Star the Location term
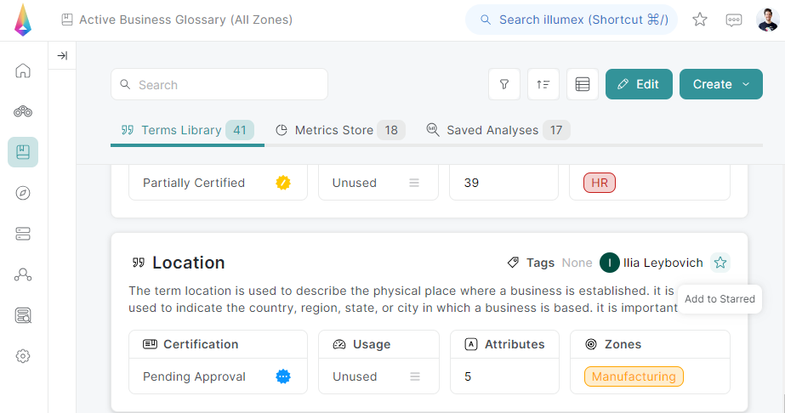The height and width of the screenshot is (413, 785). click(720, 263)
